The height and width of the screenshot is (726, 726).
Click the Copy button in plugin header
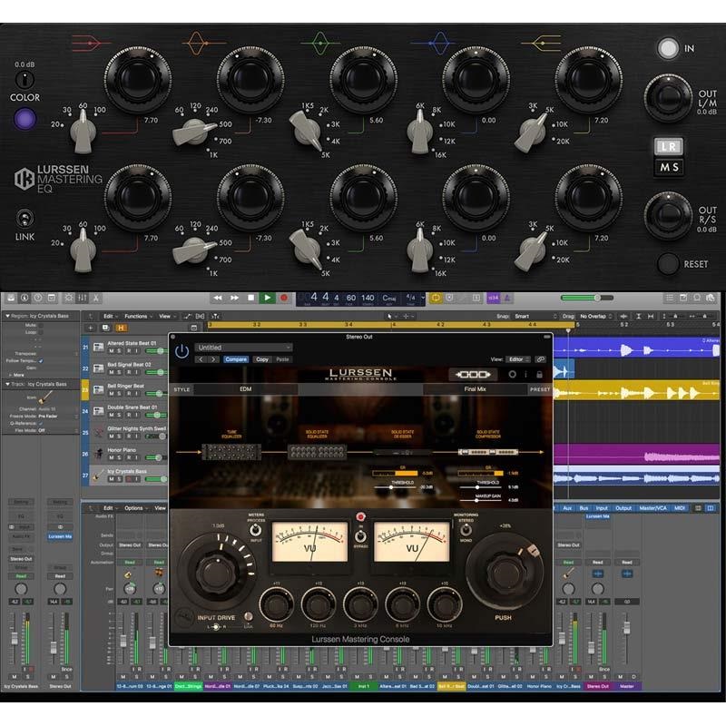point(262,359)
